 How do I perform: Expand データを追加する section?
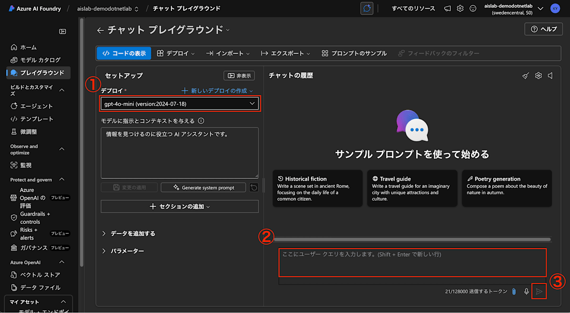click(x=129, y=233)
